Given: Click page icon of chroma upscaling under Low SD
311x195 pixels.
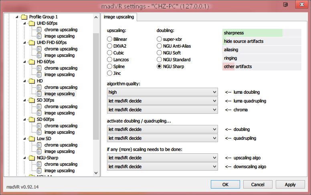Looking at the screenshot, I should coord(39,145).
